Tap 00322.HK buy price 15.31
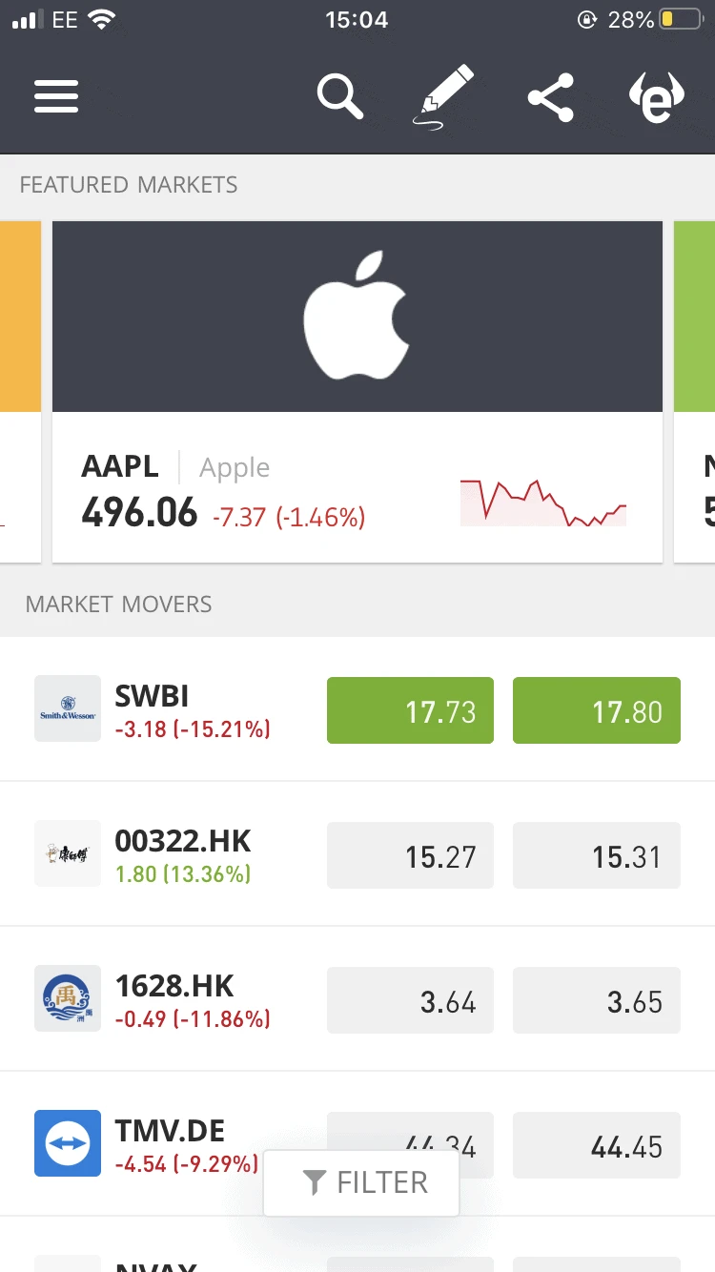This screenshot has width=715, height=1272. click(x=597, y=855)
